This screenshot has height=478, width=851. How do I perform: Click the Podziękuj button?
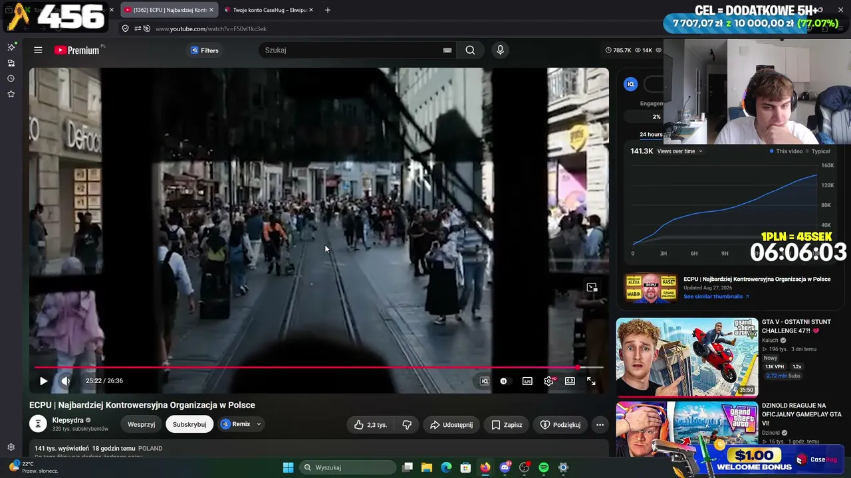[x=560, y=425]
